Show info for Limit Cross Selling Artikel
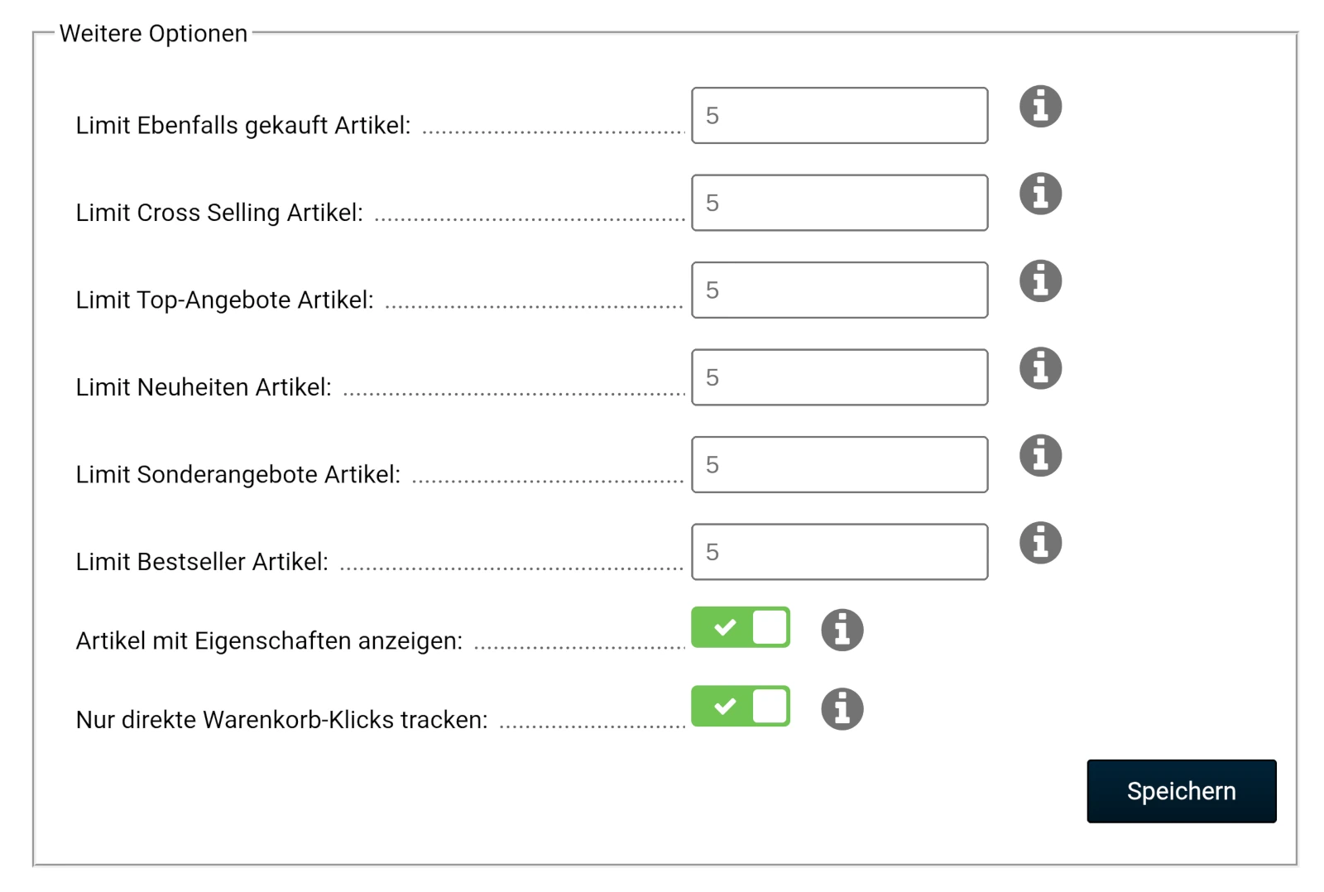Screen dimensions: 1324x892 pos(1040,194)
